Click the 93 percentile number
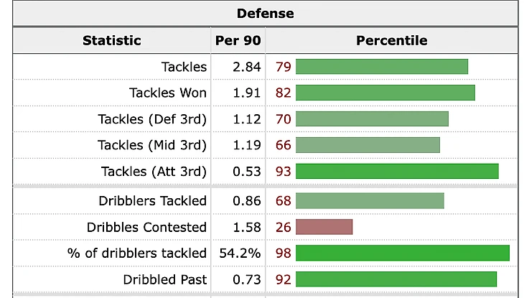 coord(284,172)
